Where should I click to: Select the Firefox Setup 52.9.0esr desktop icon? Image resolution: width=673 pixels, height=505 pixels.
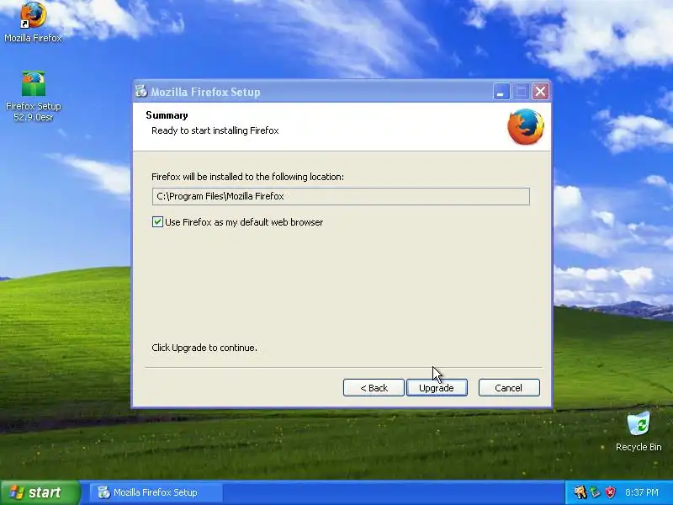33,96
